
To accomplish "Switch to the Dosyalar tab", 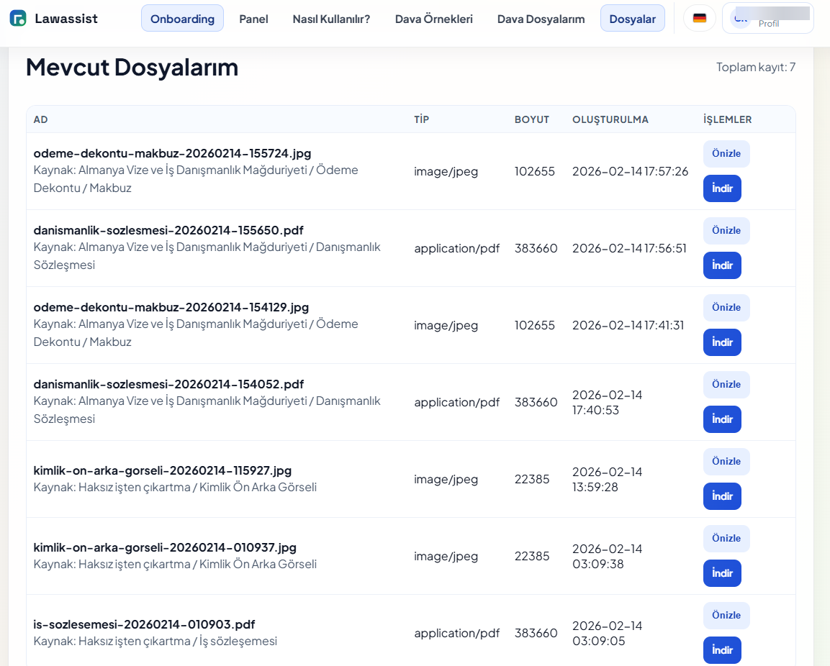I will (632, 18).
